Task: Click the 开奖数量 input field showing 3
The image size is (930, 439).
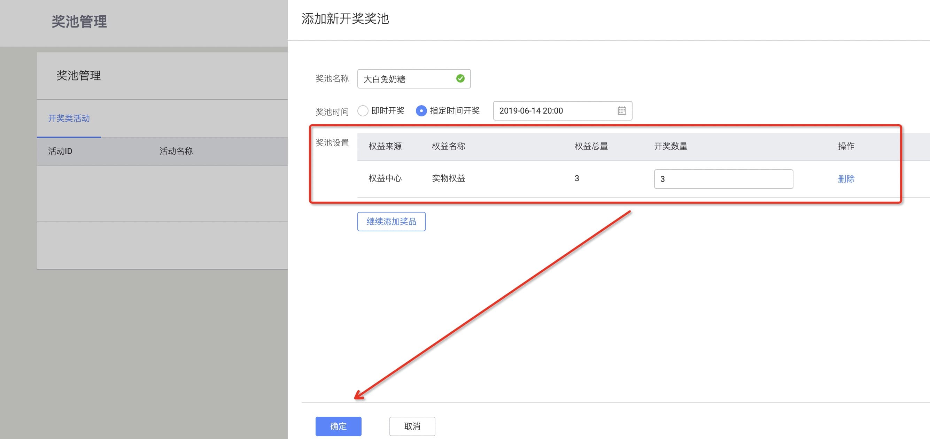Action: point(723,179)
